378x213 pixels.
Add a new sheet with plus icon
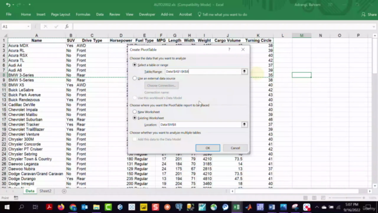coord(64,191)
